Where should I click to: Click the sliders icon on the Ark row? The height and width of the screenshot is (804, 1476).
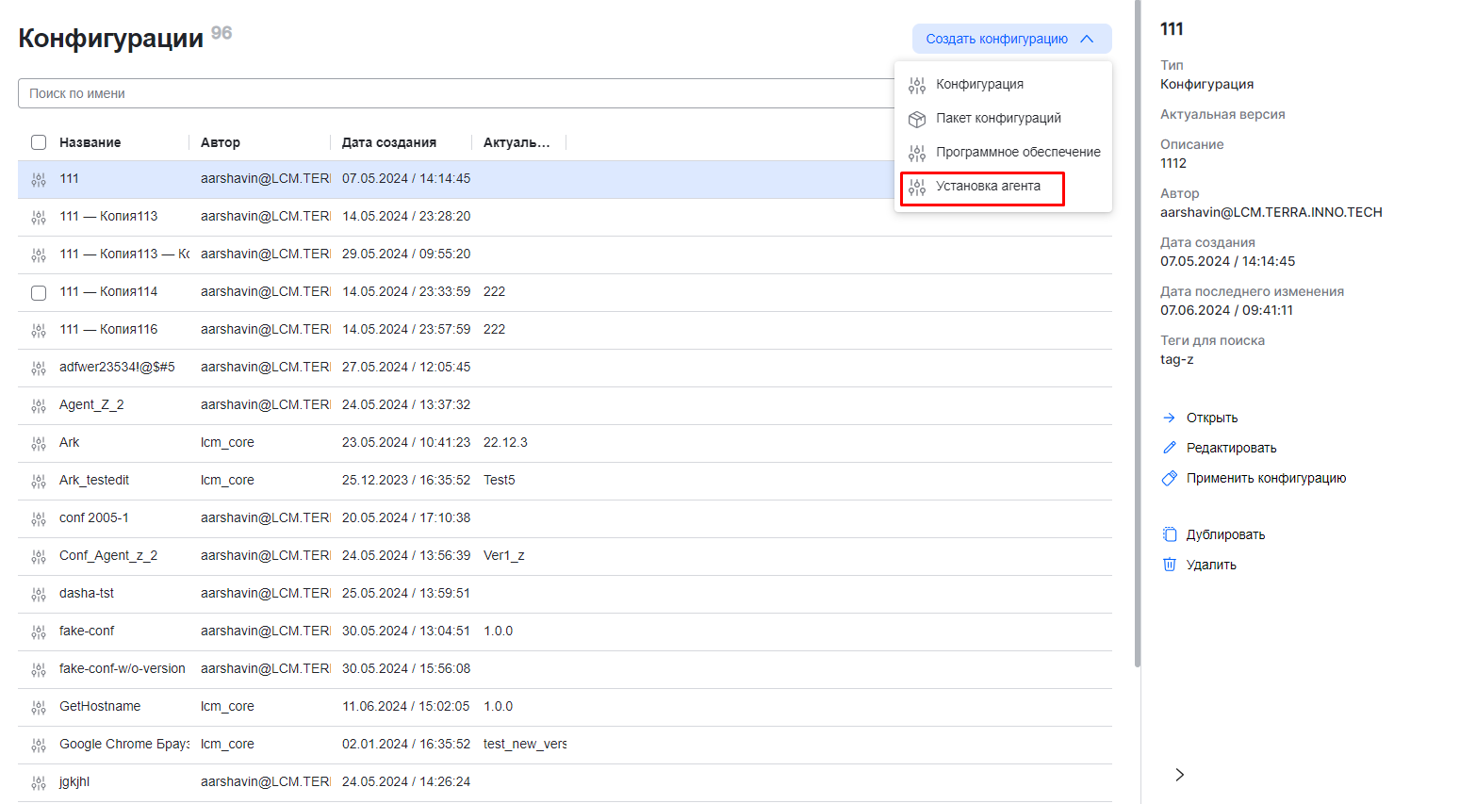click(39, 443)
